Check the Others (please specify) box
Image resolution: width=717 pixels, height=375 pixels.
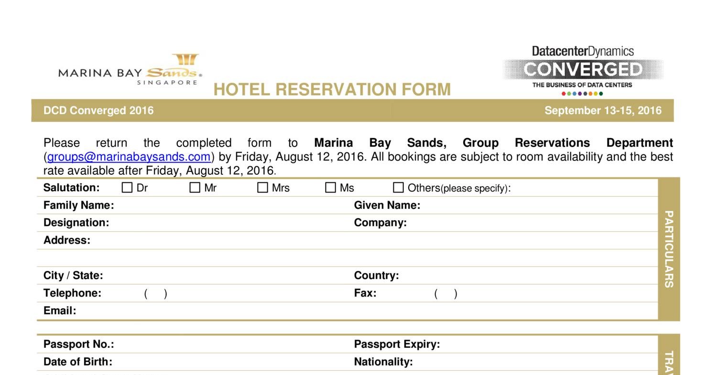tap(398, 188)
